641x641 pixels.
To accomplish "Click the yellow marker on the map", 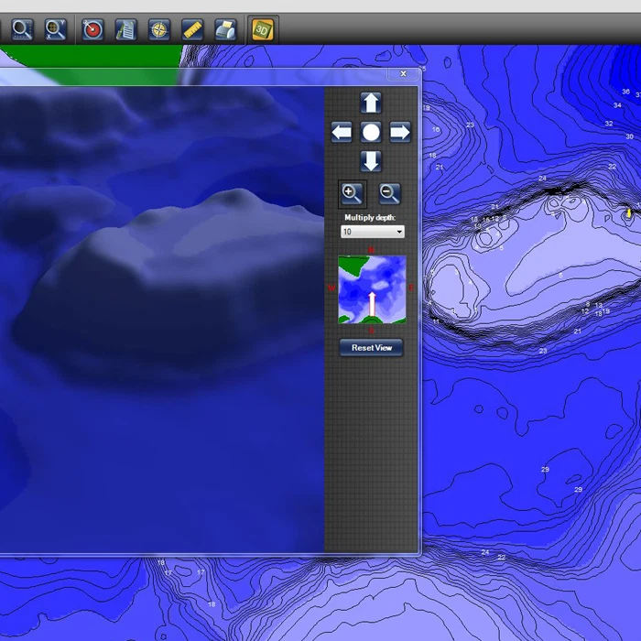I will [x=628, y=212].
